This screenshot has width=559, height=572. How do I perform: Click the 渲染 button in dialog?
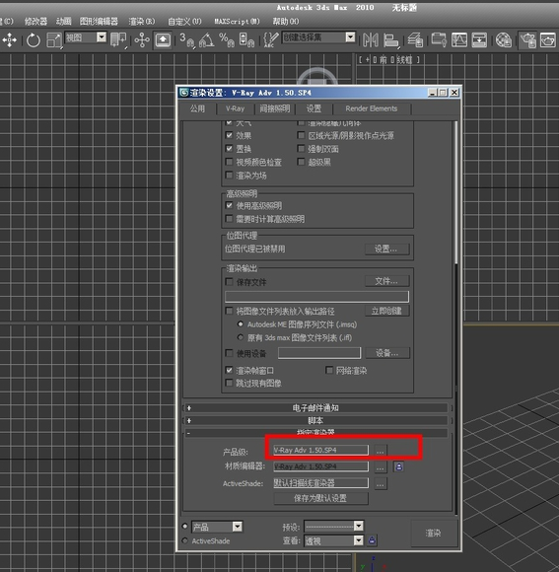click(433, 533)
